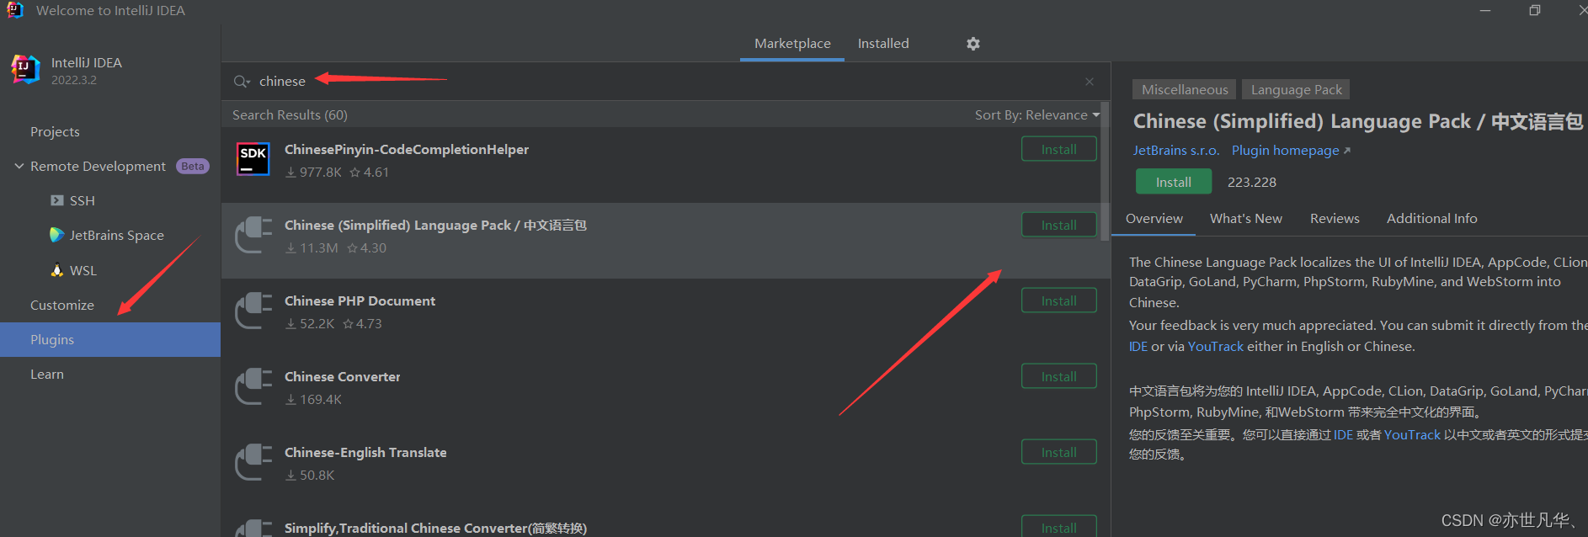Click the Miscellaneous tag
The image size is (1588, 537).
click(x=1185, y=89)
